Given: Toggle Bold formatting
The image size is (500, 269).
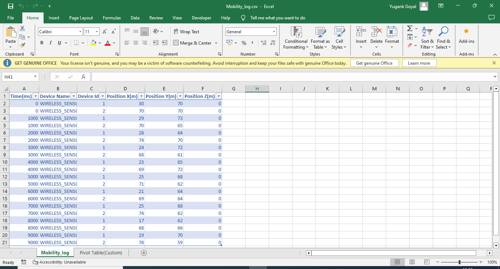Looking at the screenshot, I should (42, 43).
